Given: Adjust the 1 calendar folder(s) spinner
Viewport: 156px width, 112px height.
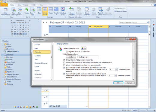Looking at the screenshot, I should pos(115,76).
